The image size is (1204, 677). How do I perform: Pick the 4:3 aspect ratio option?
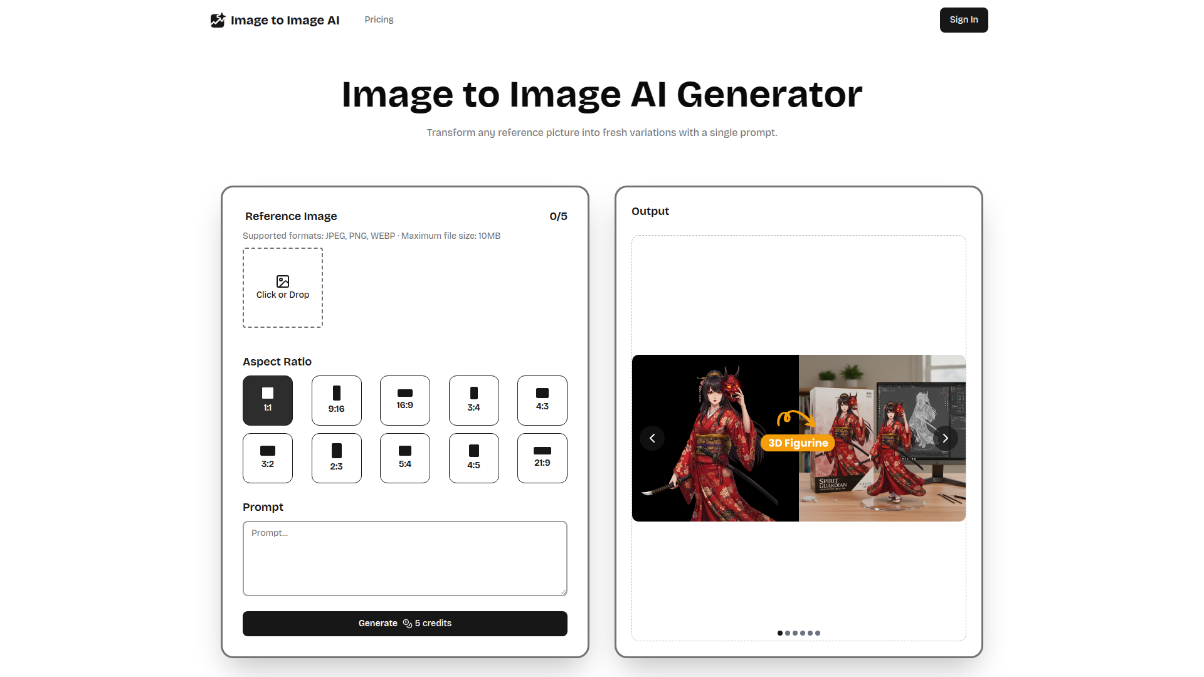[542, 401]
